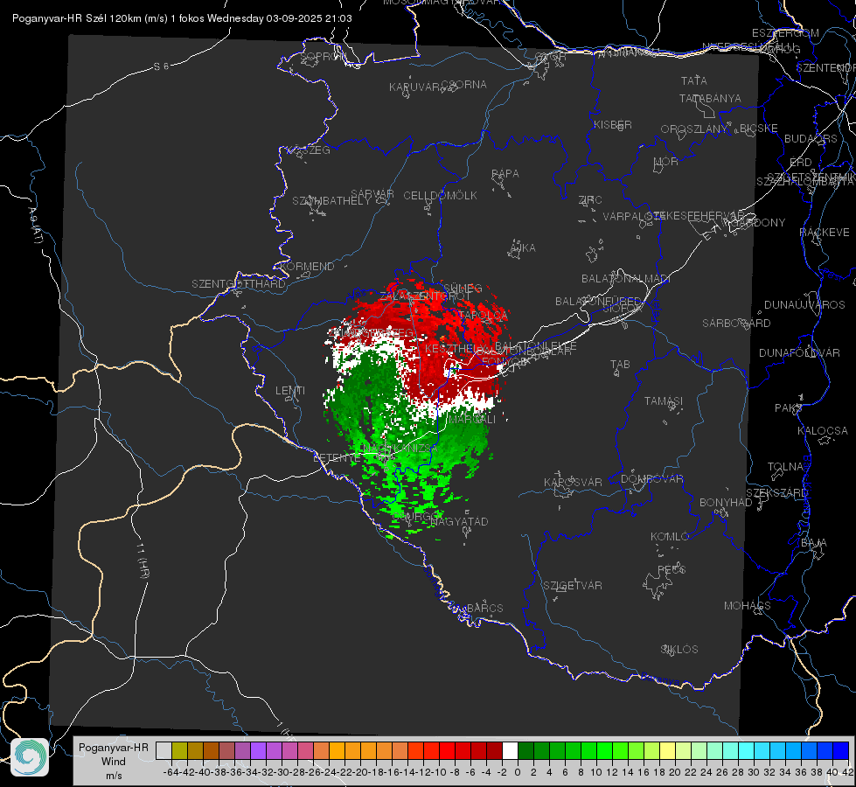Click the BARCS city label

[485, 608]
